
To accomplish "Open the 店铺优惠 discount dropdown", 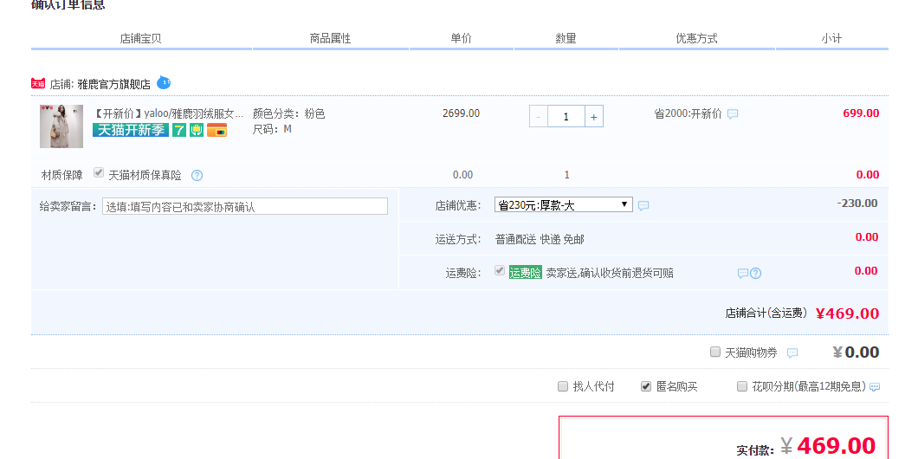I will (563, 205).
